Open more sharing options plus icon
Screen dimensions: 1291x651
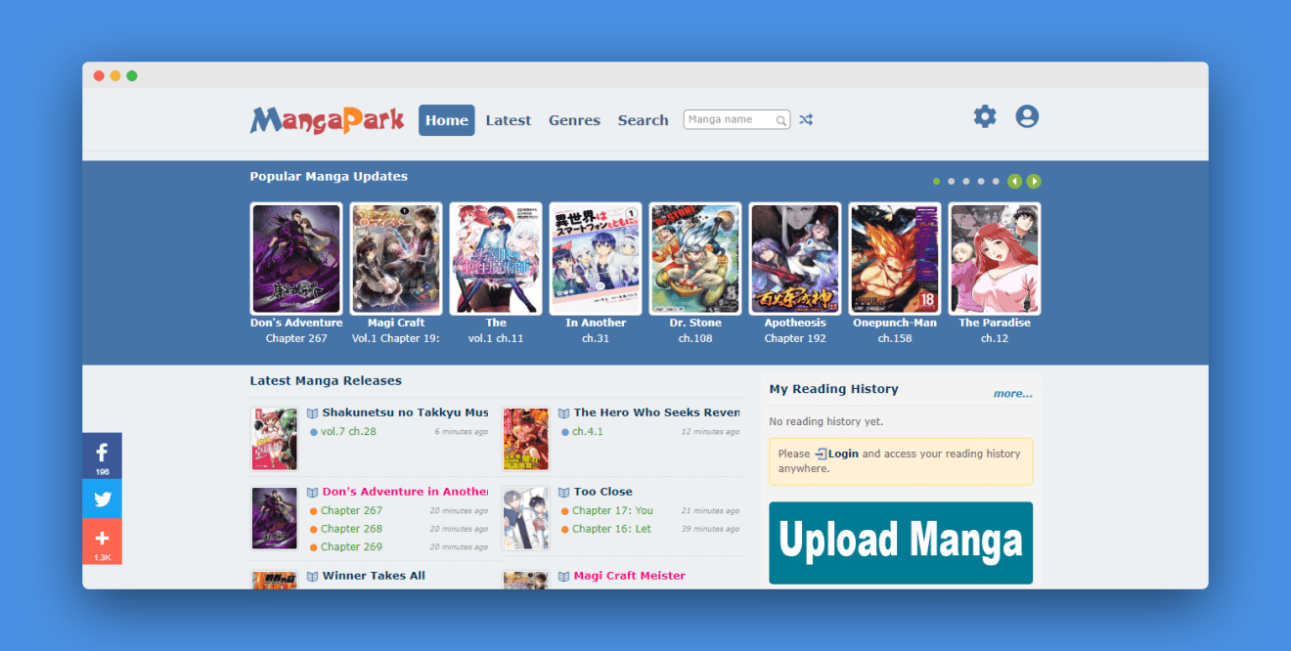[x=102, y=539]
